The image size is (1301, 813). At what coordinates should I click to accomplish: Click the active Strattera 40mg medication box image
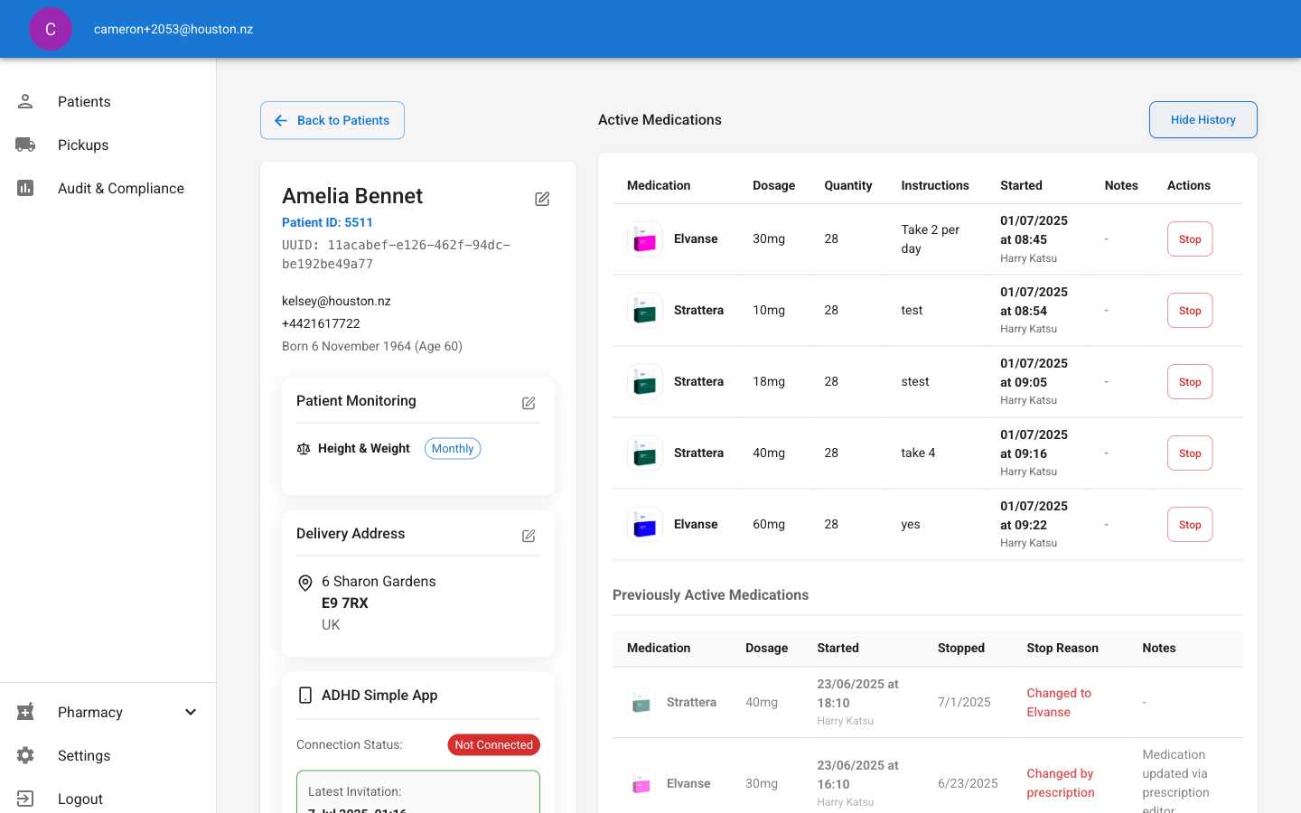tap(645, 453)
